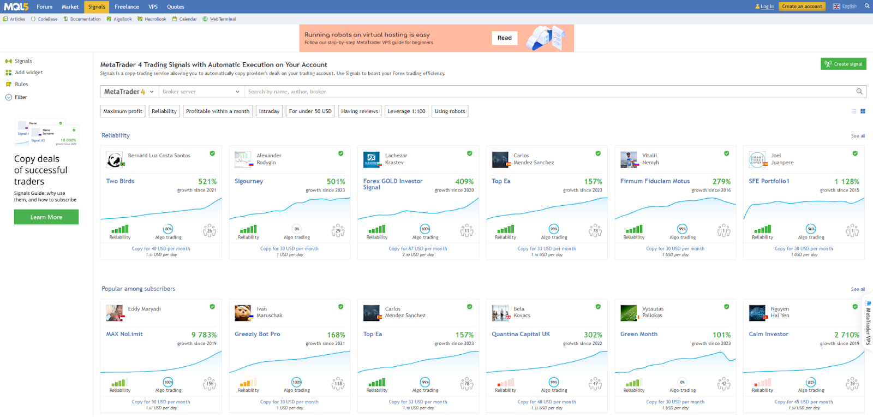Toggle the Maximum profit filter
Viewport: 873px width, 417px height.
click(123, 111)
